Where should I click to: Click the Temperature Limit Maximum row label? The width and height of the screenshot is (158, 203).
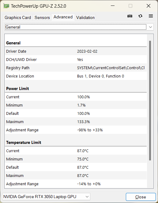coord(15,175)
